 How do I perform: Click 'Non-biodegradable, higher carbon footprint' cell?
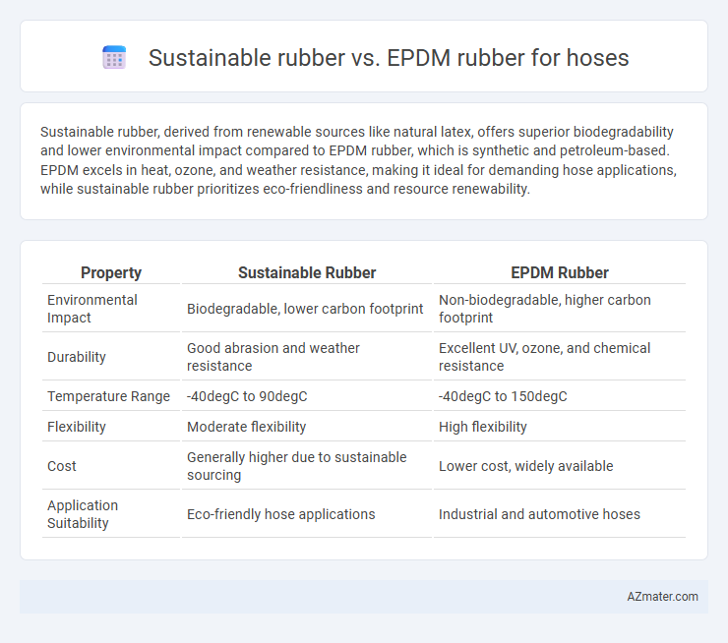tap(560, 309)
